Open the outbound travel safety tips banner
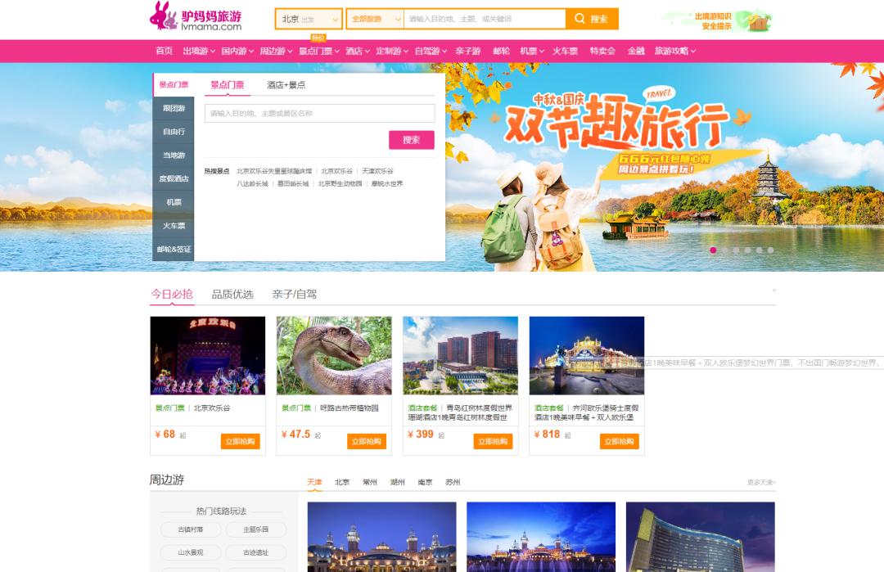884x572 pixels. tap(717, 20)
